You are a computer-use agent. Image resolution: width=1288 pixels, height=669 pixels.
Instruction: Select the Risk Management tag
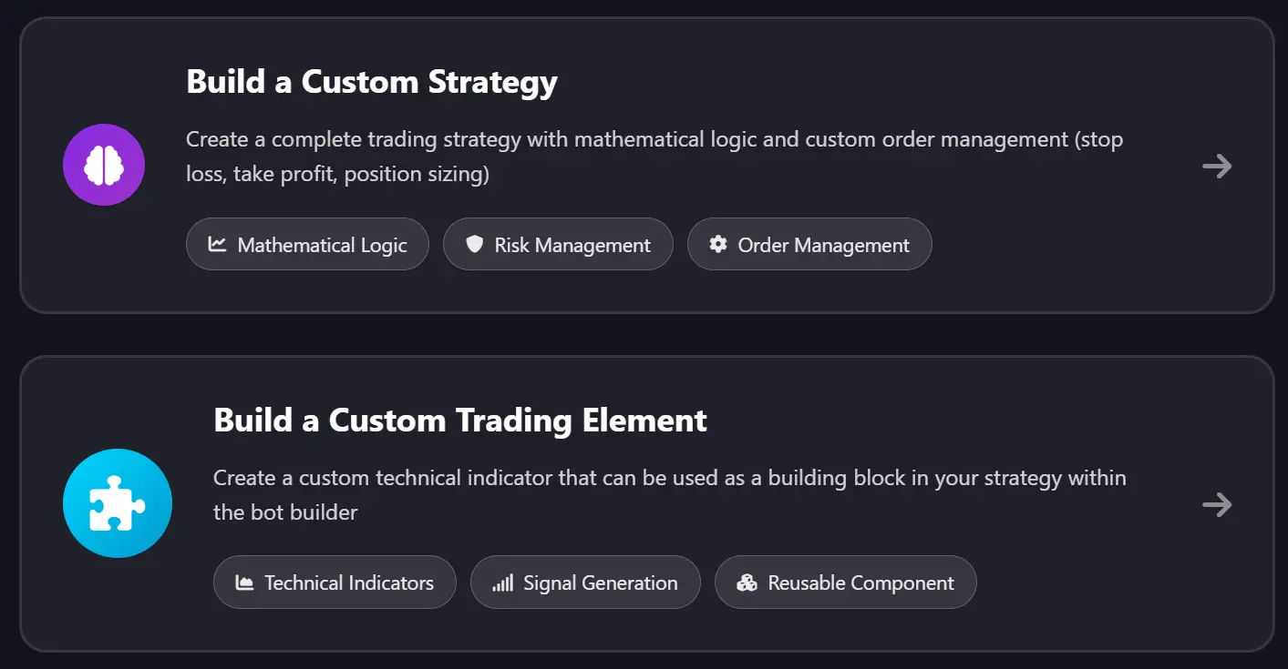pos(558,244)
